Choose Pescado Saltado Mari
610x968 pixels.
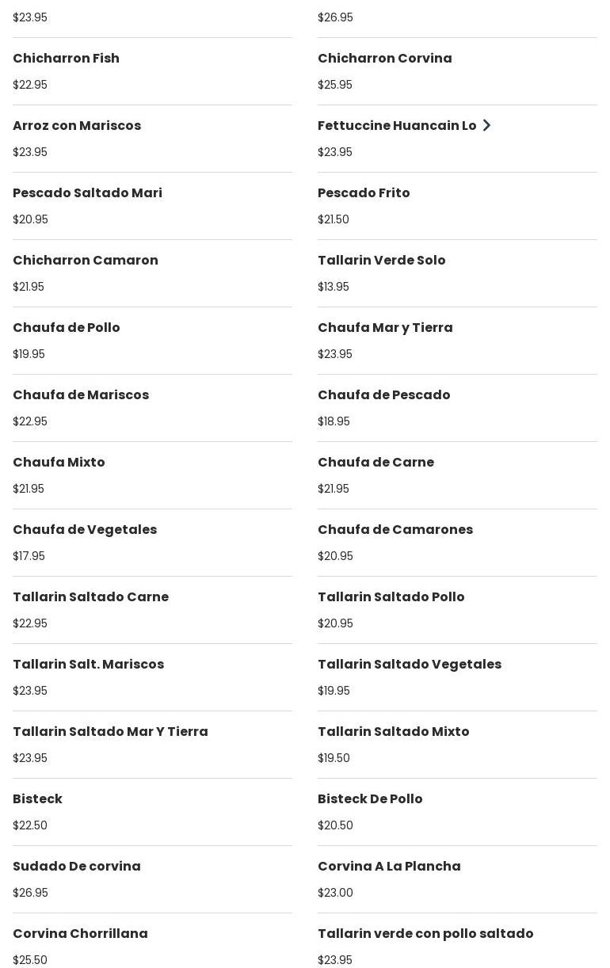87,193
